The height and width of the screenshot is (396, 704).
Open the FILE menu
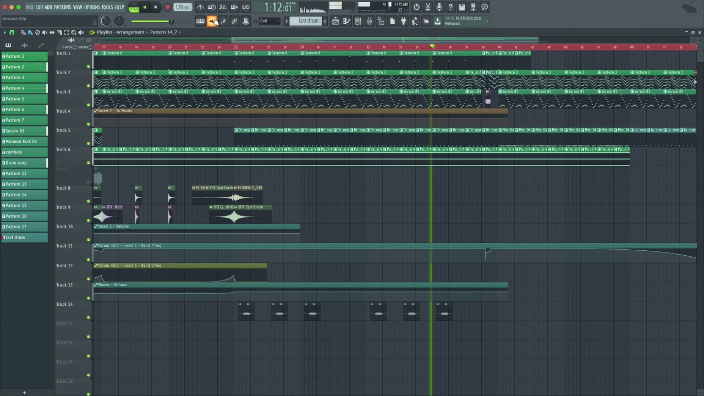[30, 7]
